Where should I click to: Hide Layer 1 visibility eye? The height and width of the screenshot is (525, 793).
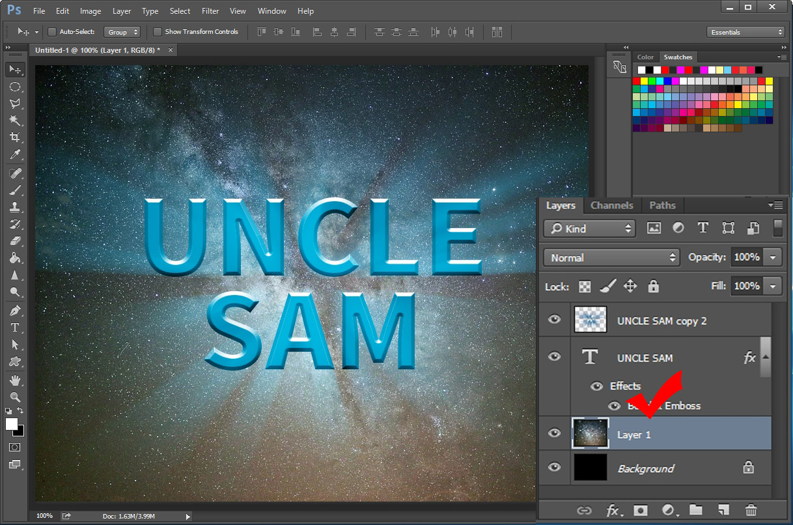(x=554, y=433)
